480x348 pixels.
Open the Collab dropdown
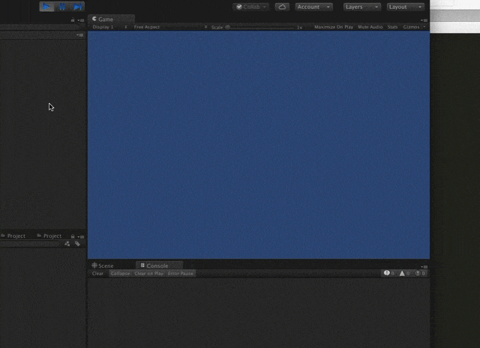[x=251, y=7]
